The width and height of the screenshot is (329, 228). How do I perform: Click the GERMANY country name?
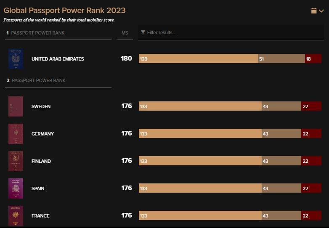pos(42,134)
